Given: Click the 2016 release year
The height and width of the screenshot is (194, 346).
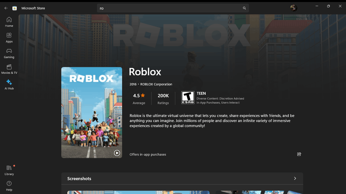Looking at the screenshot, I should coord(133,84).
